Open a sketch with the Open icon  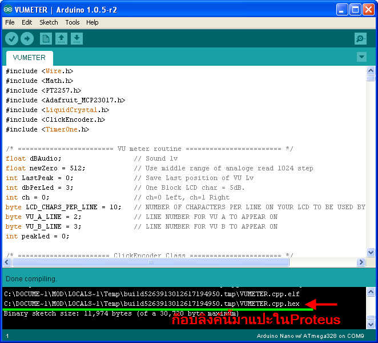point(61,39)
